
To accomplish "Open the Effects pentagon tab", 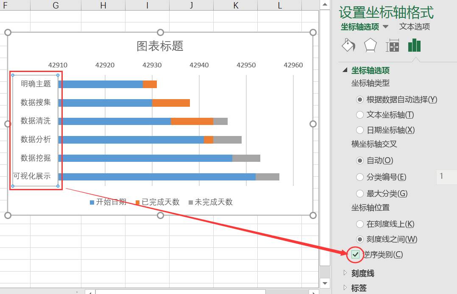I will tap(370, 45).
